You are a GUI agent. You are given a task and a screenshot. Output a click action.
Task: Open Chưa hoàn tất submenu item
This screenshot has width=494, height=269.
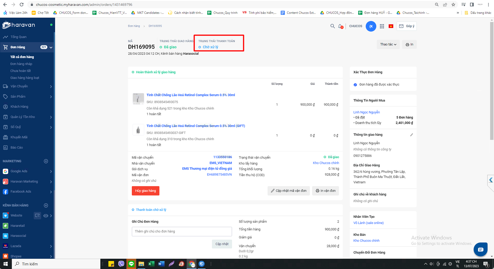(21, 71)
